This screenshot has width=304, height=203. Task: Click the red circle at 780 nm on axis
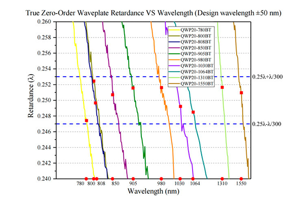pos(86,179)
